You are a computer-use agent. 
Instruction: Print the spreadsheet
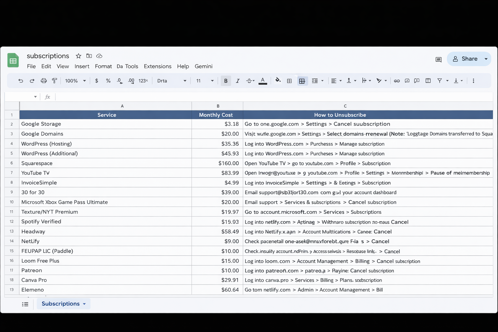43,80
